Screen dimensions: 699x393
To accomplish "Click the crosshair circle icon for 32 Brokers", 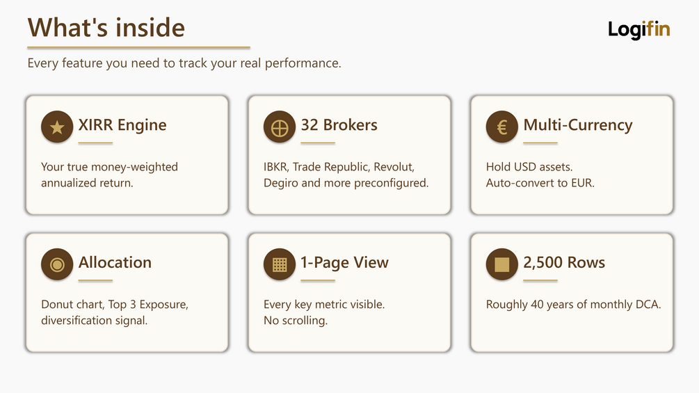I will [280, 127].
